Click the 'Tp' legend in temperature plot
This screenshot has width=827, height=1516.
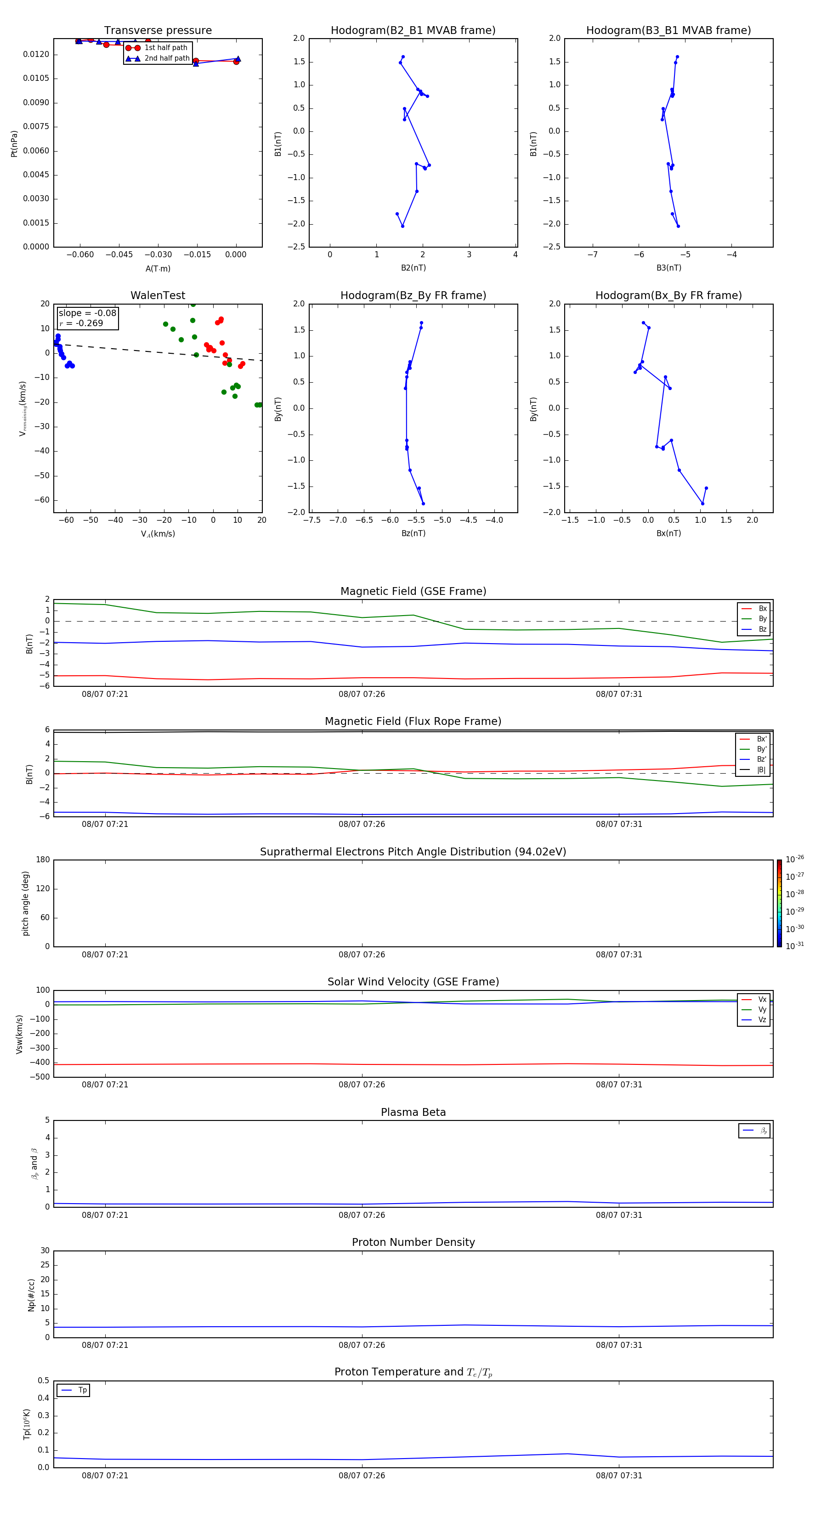pos(74,1390)
